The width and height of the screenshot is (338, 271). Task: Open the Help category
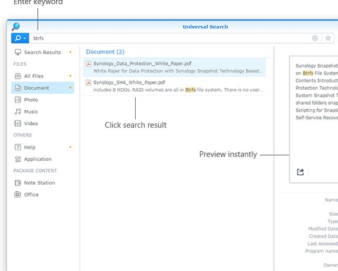(x=43, y=147)
